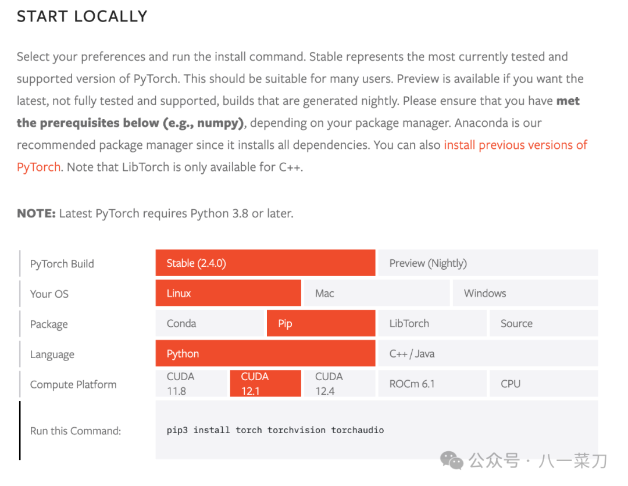Select CPU compute platform

click(543, 384)
